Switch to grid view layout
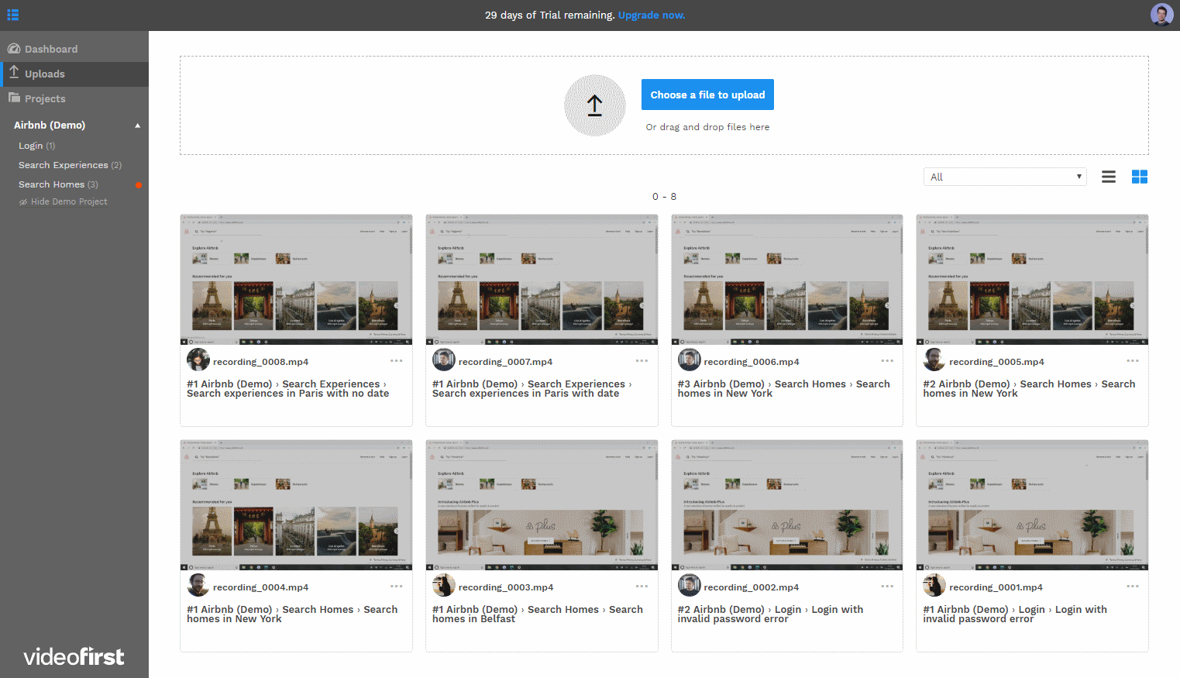This screenshot has height=678, width=1180. (1139, 177)
